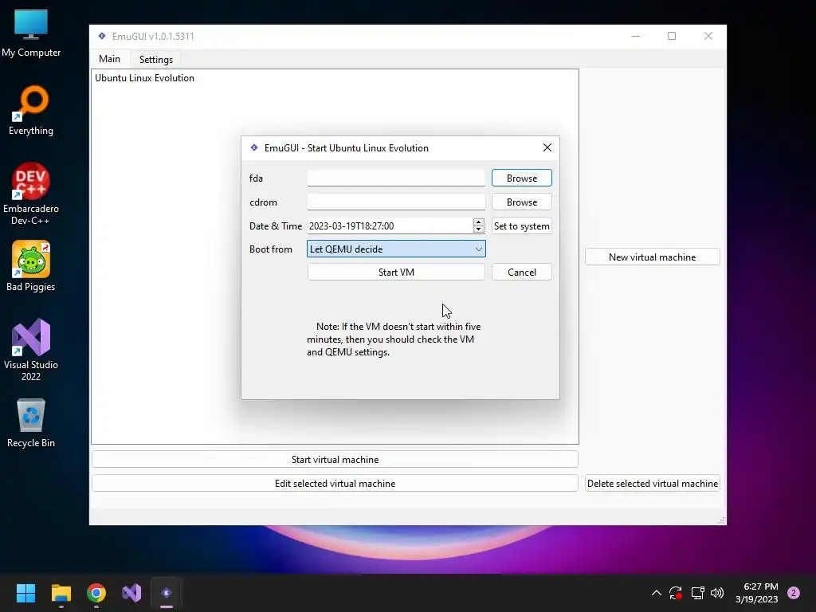Close the Start Ubuntu Linux Evolution dialog
The width and height of the screenshot is (816, 612).
click(547, 147)
